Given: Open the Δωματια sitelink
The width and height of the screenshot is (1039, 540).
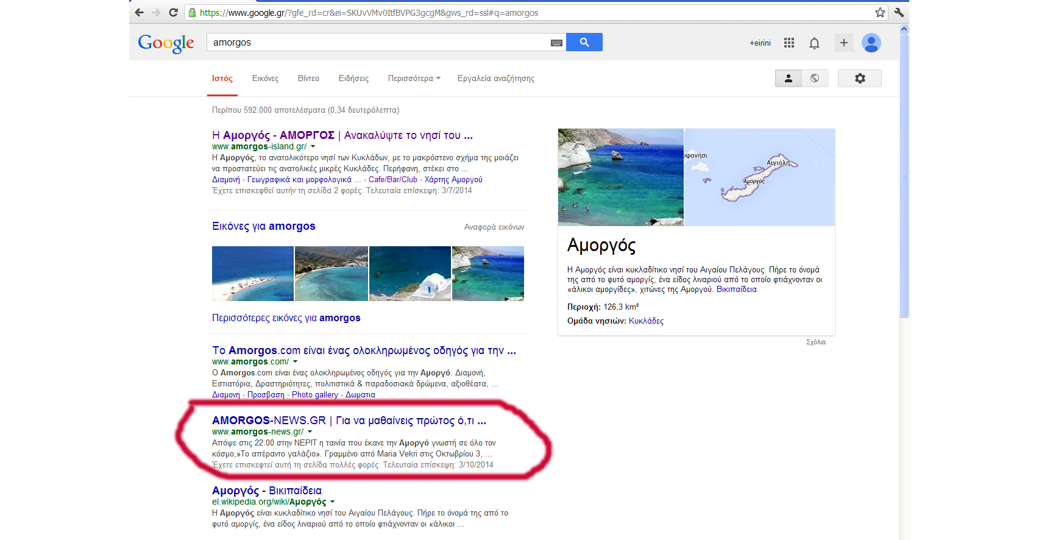Looking at the screenshot, I should pos(360,394).
